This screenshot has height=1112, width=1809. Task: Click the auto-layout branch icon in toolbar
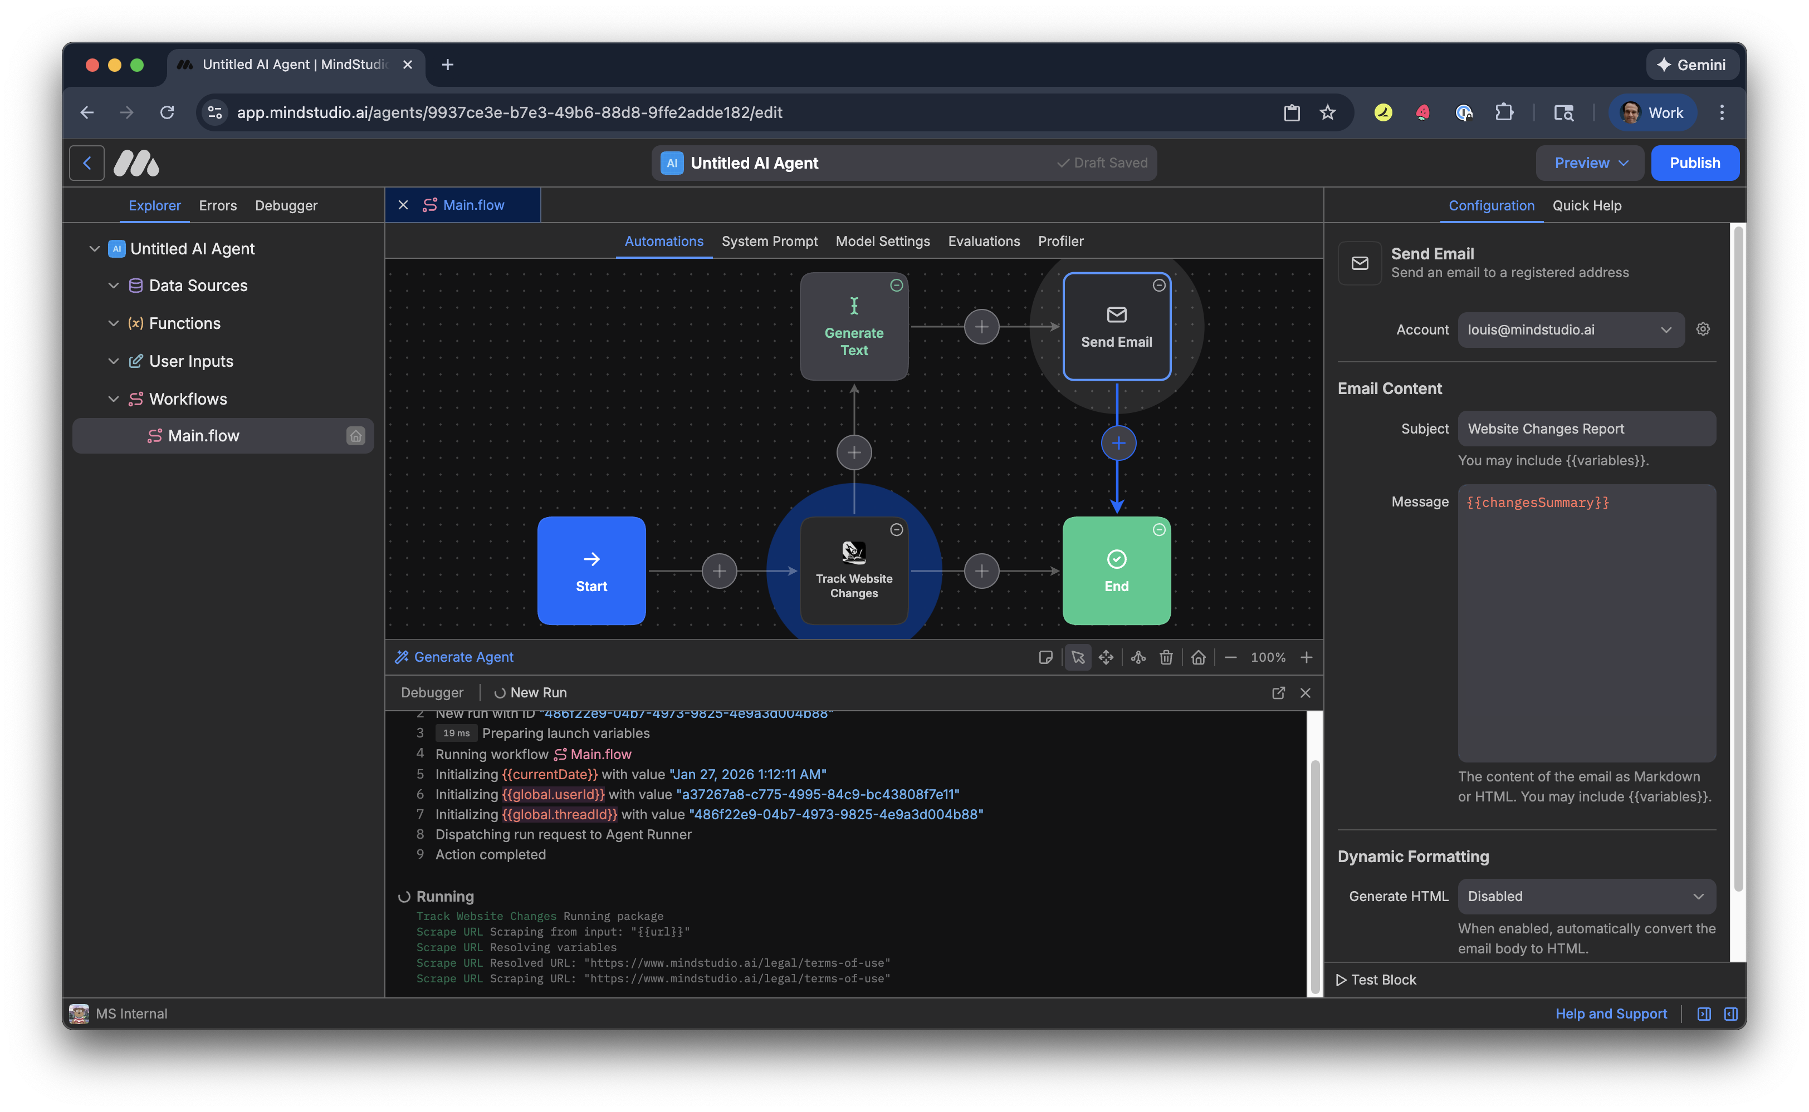point(1137,657)
